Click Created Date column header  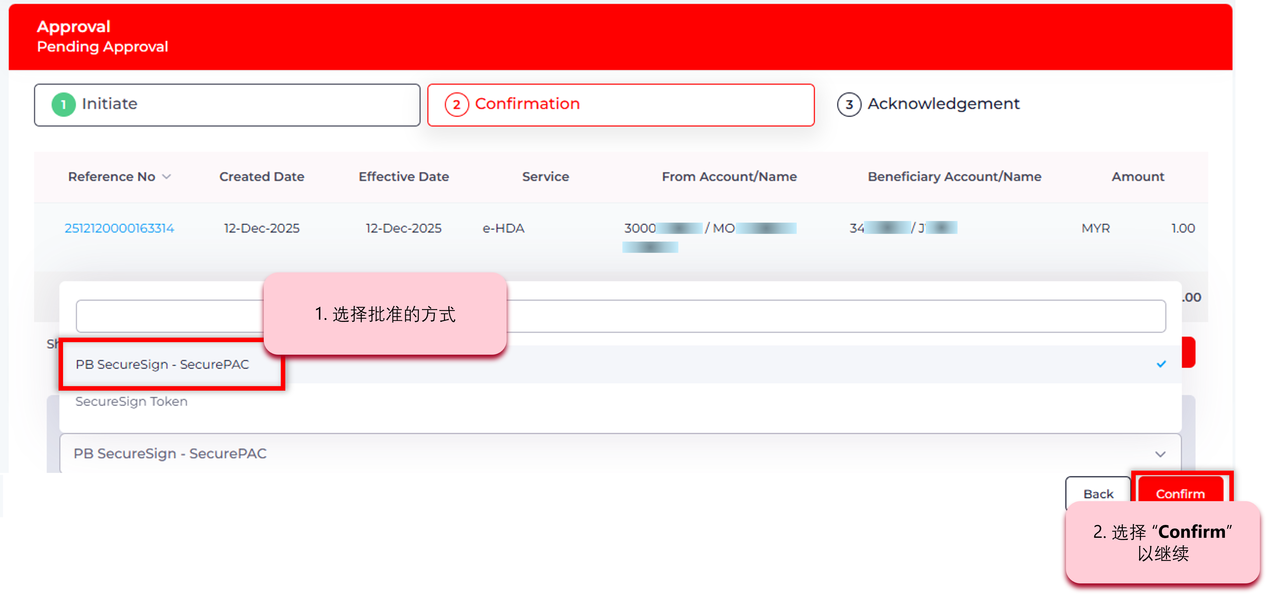coord(261,177)
